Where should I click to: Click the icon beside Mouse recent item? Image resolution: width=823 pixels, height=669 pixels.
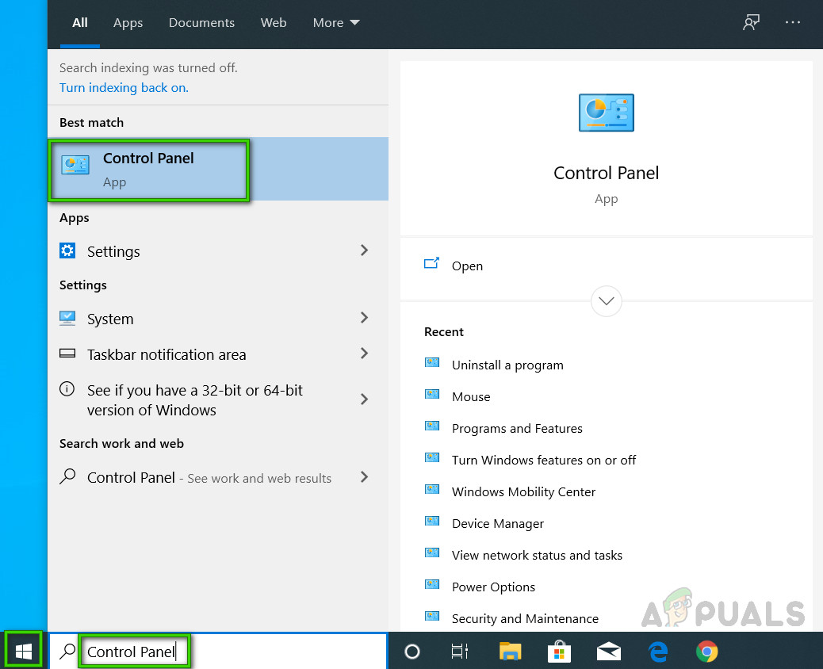[x=432, y=394]
